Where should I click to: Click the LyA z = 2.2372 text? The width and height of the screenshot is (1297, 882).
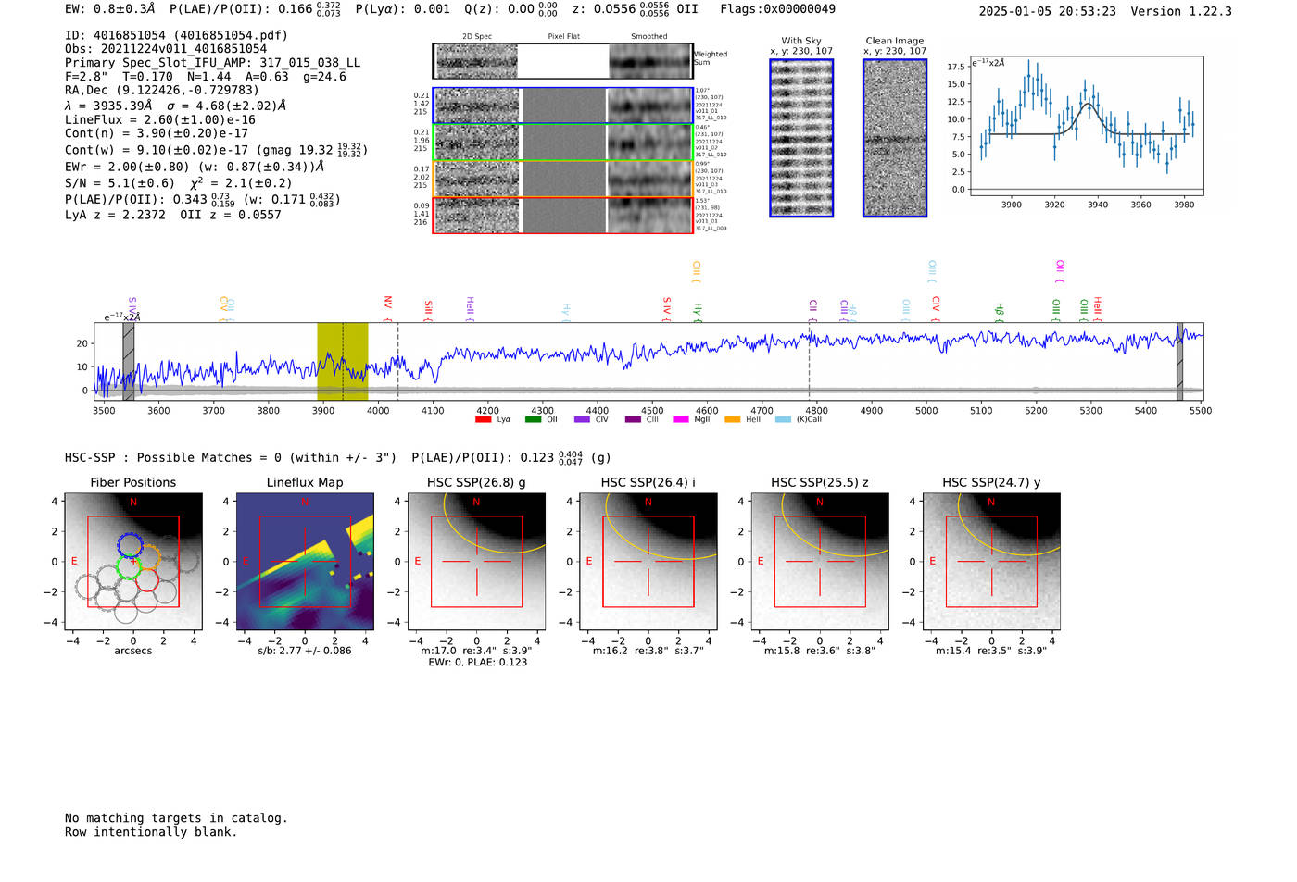point(115,215)
